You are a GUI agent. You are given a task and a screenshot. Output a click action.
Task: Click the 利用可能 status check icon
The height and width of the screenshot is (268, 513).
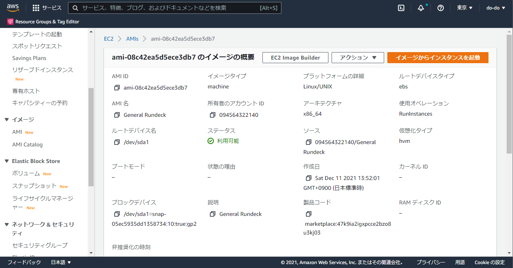pos(211,141)
